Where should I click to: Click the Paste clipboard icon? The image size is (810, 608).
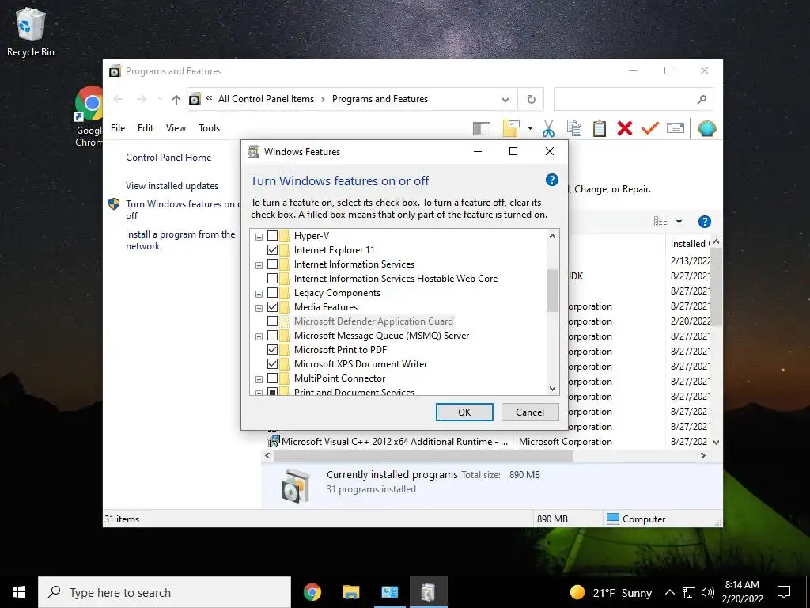click(600, 128)
